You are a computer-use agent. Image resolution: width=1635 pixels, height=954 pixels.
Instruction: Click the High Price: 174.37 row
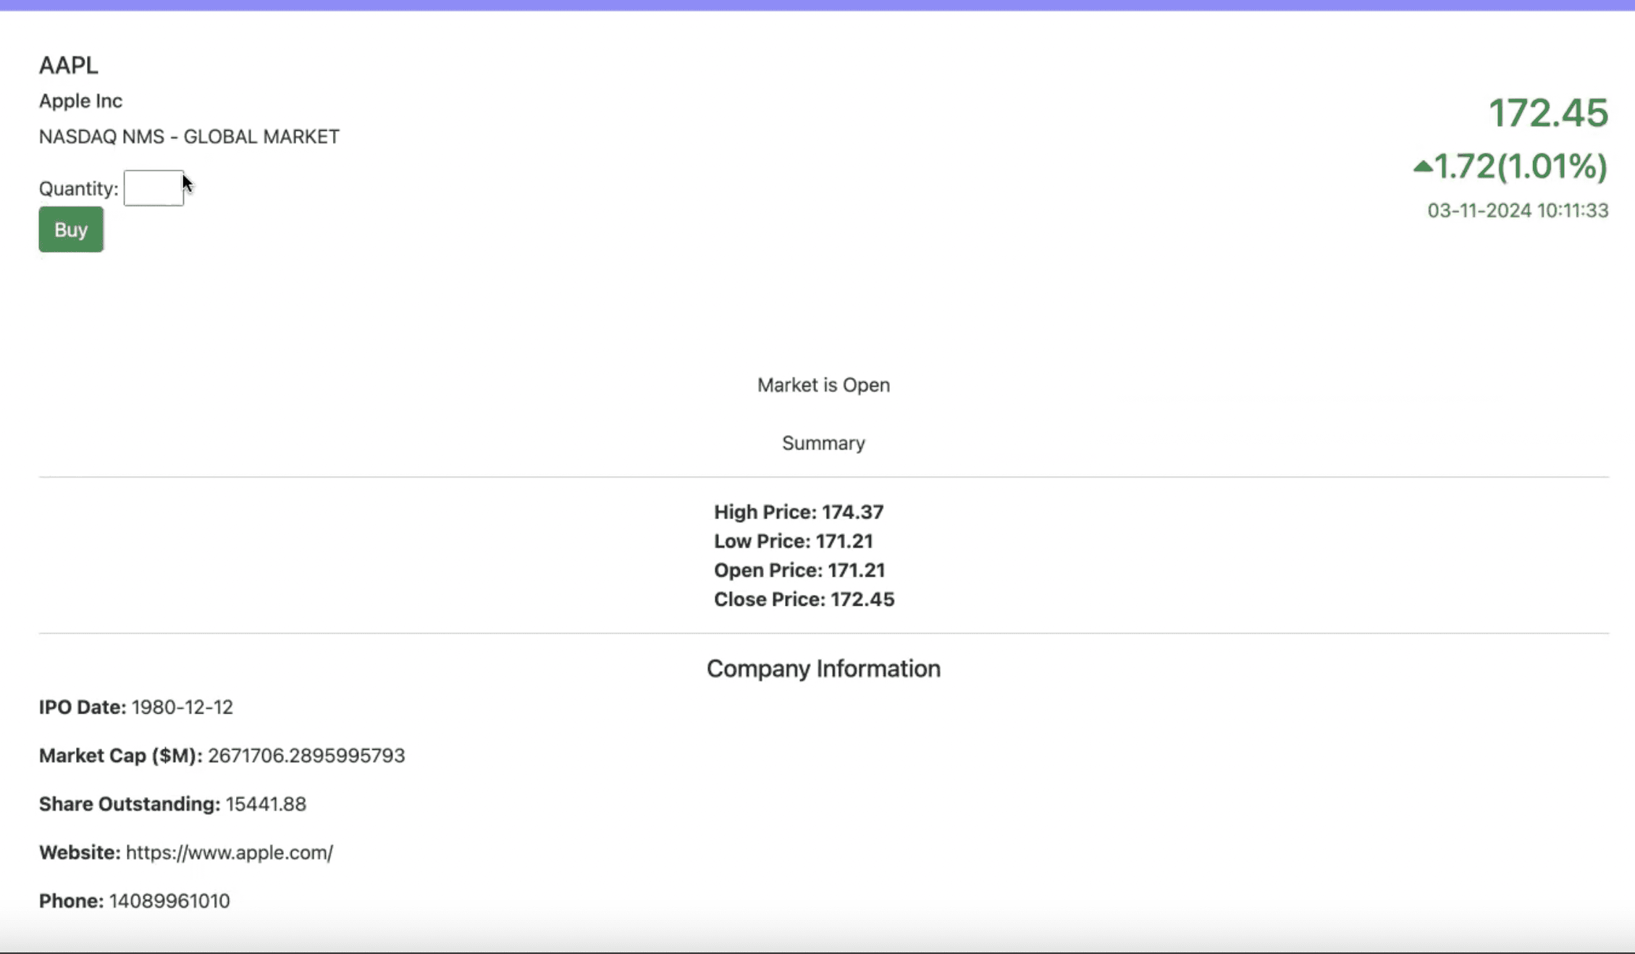pos(799,512)
